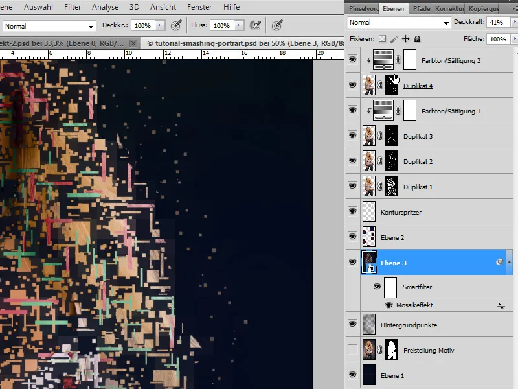Open Deckkraft slider arrow in layers panel
The image size is (518, 389).
pos(514,22)
